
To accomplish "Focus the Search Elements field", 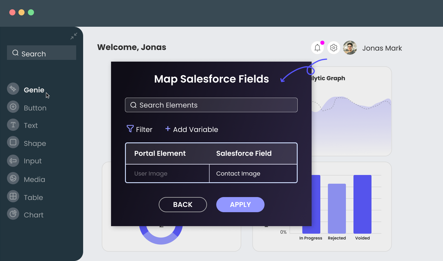I will 211,105.
